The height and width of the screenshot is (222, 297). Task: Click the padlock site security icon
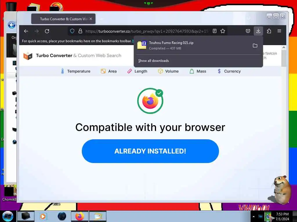pyautogui.click(x=80, y=31)
